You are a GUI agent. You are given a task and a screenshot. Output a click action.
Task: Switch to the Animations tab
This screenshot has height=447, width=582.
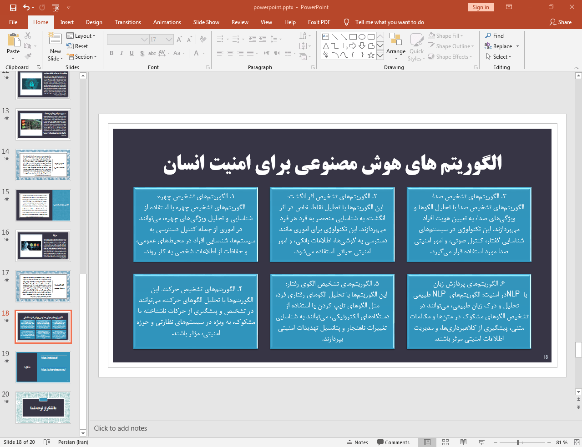(x=167, y=22)
